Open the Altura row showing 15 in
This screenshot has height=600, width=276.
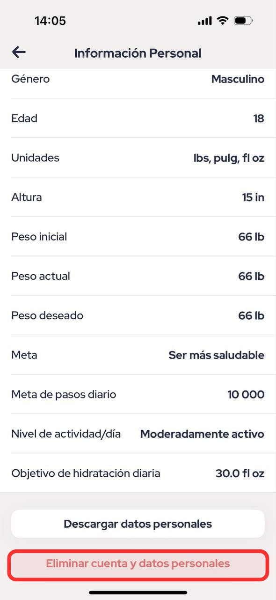[x=138, y=197]
